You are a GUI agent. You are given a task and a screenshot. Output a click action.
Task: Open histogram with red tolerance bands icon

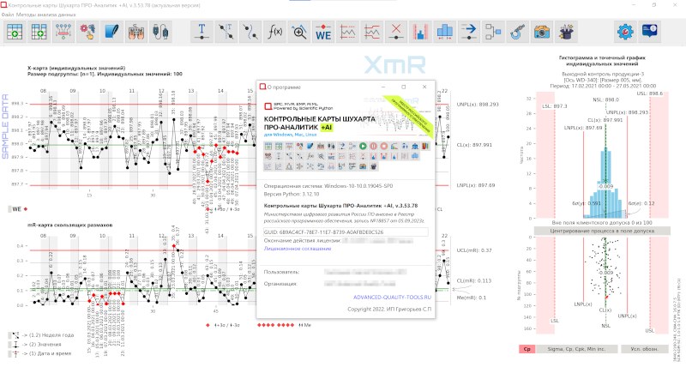[x=420, y=32]
